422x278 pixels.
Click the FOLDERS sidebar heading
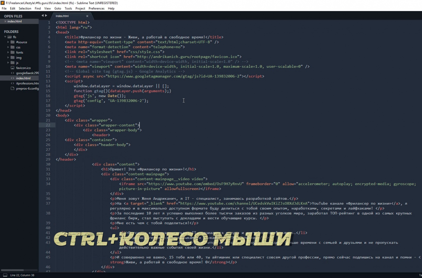pyautogui.click(x=11, y=32)
